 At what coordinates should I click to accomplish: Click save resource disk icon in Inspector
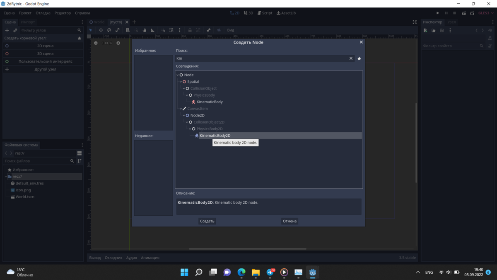[442, 30]
